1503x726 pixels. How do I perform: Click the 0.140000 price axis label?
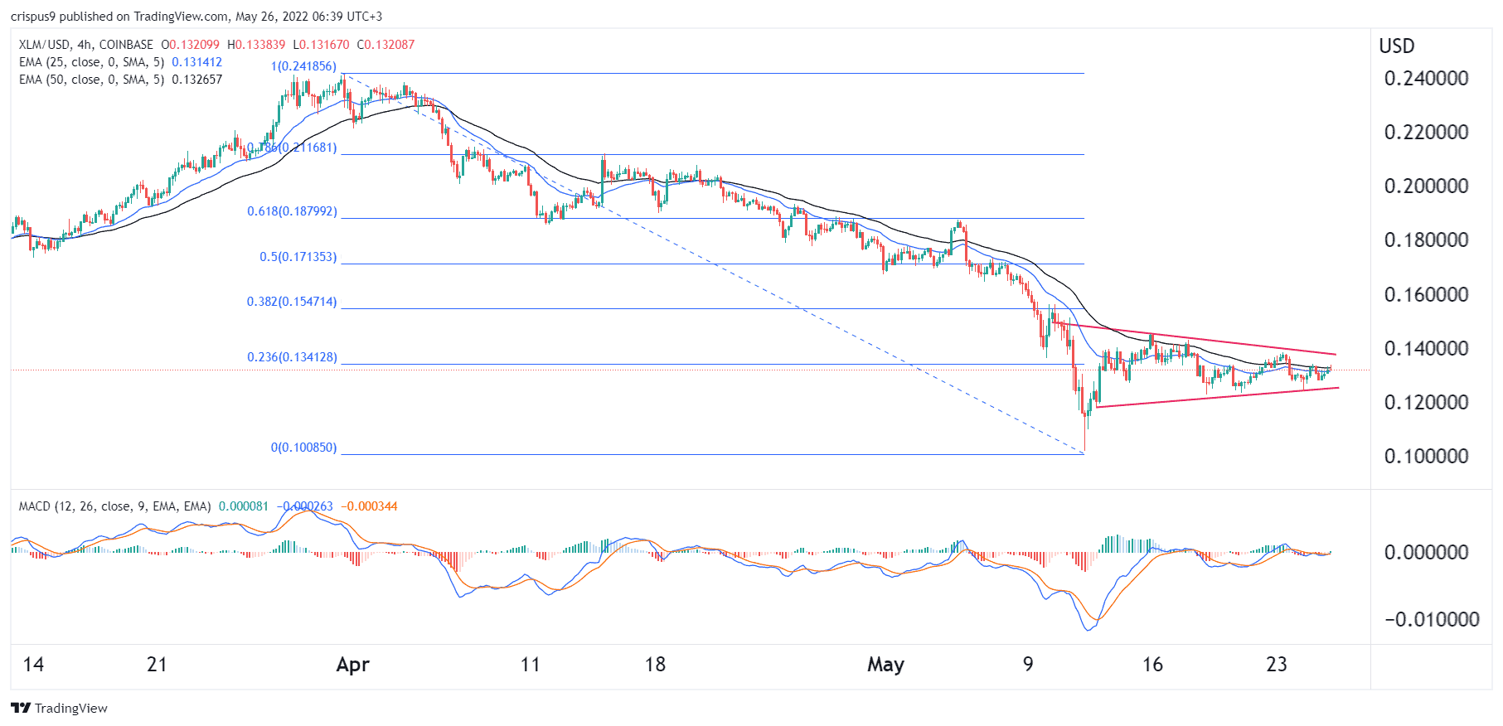tap(1426, 349)
